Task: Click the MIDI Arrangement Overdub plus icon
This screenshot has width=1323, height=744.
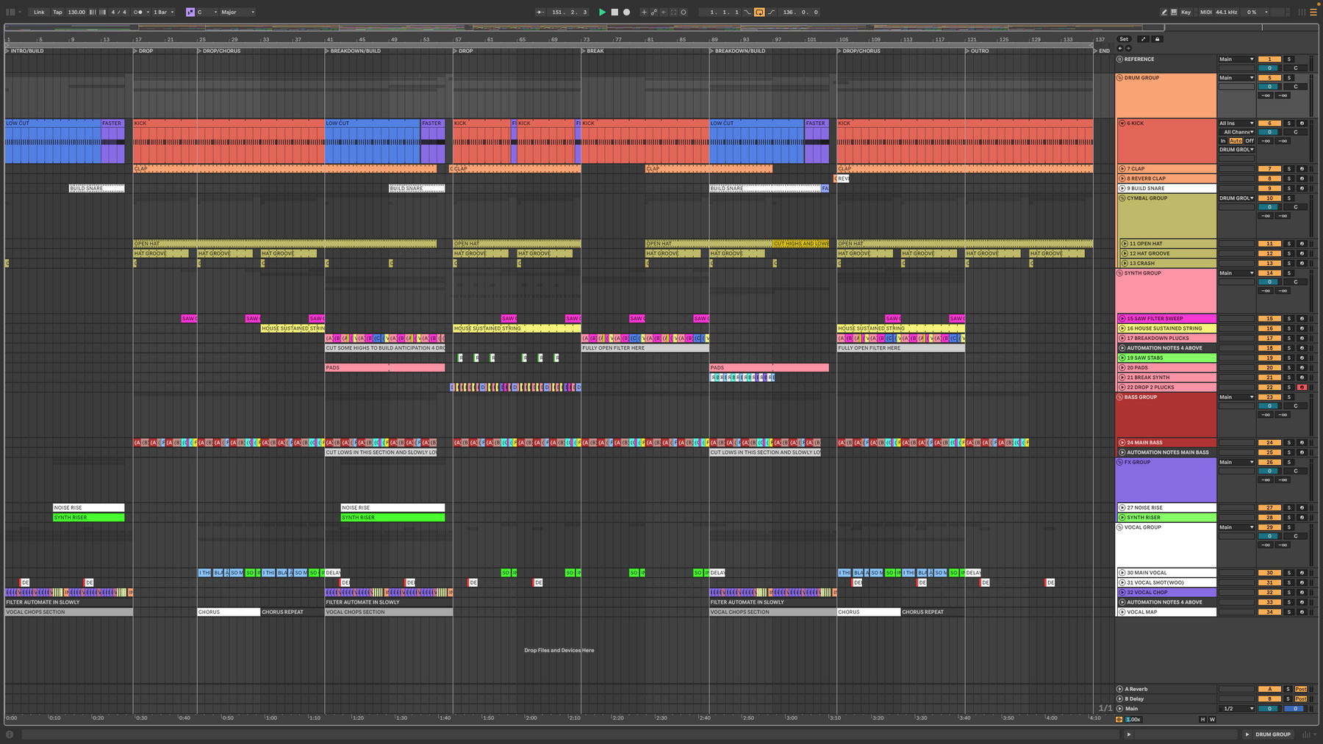Action: pos(644,12)
